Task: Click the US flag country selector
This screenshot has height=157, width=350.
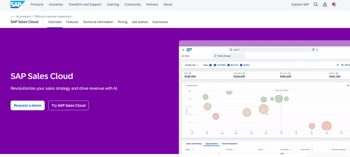Action: (x=334, y=4)
